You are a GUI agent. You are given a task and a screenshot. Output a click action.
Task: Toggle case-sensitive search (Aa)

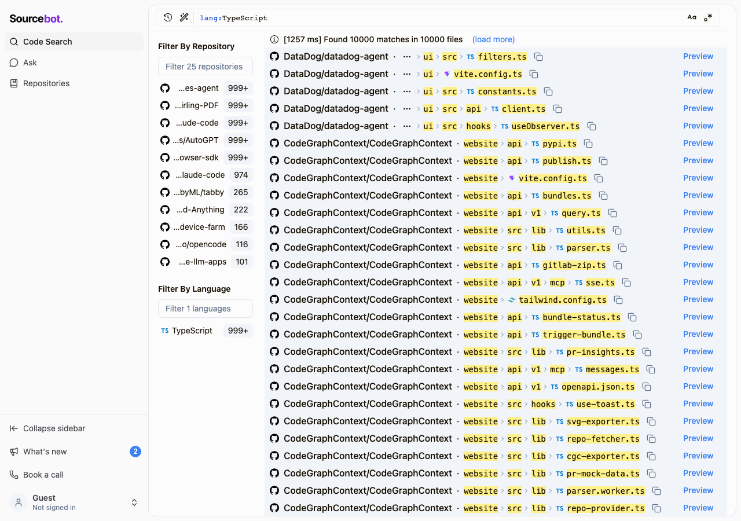coord(692,17)
